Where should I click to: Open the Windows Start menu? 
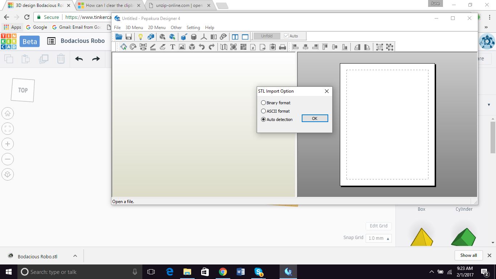coord(9,272)
